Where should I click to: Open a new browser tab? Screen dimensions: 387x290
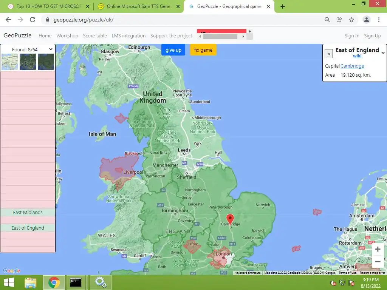(x=283, y=6)
